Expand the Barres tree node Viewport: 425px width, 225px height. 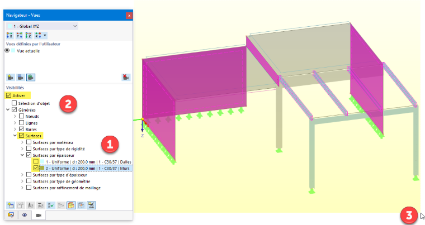pyautogui.click(x=15, y=129)
